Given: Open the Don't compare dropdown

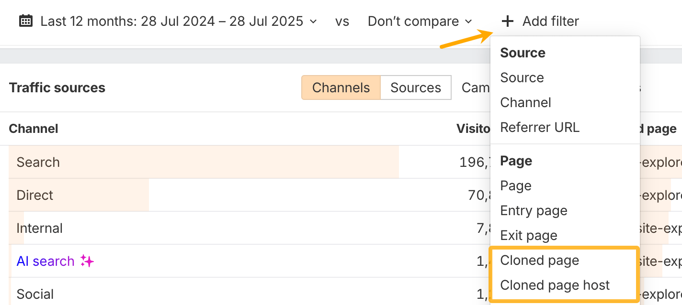Looking at the screenshot, I should tap(420, 21).
